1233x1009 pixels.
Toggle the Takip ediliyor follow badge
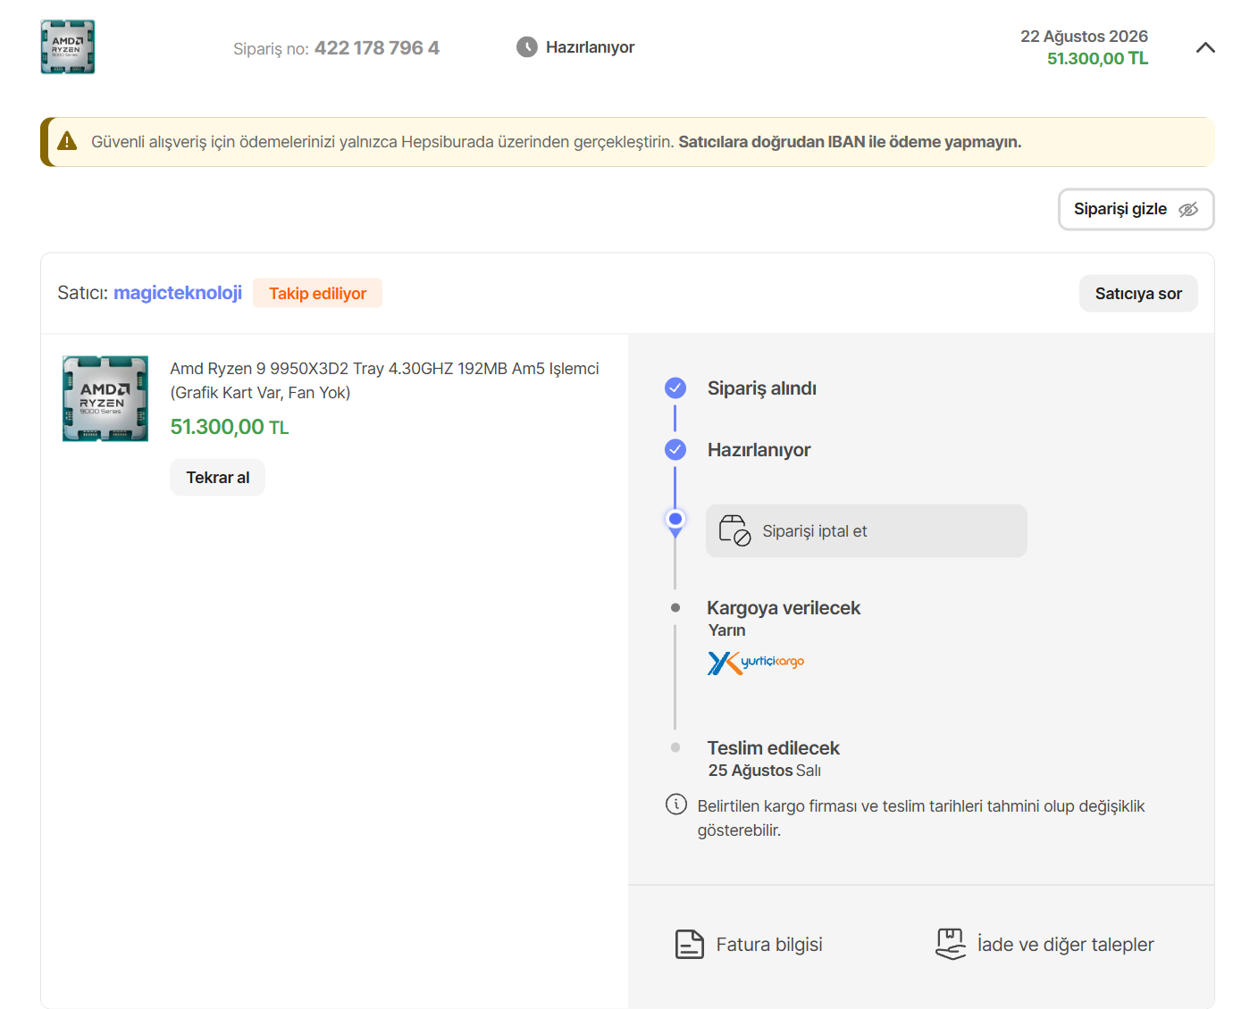[317, 293]
